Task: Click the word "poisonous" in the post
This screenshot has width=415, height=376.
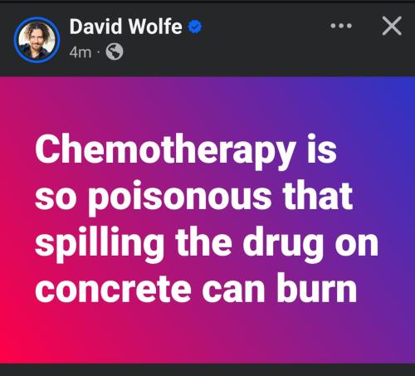Action: point(180,198)
